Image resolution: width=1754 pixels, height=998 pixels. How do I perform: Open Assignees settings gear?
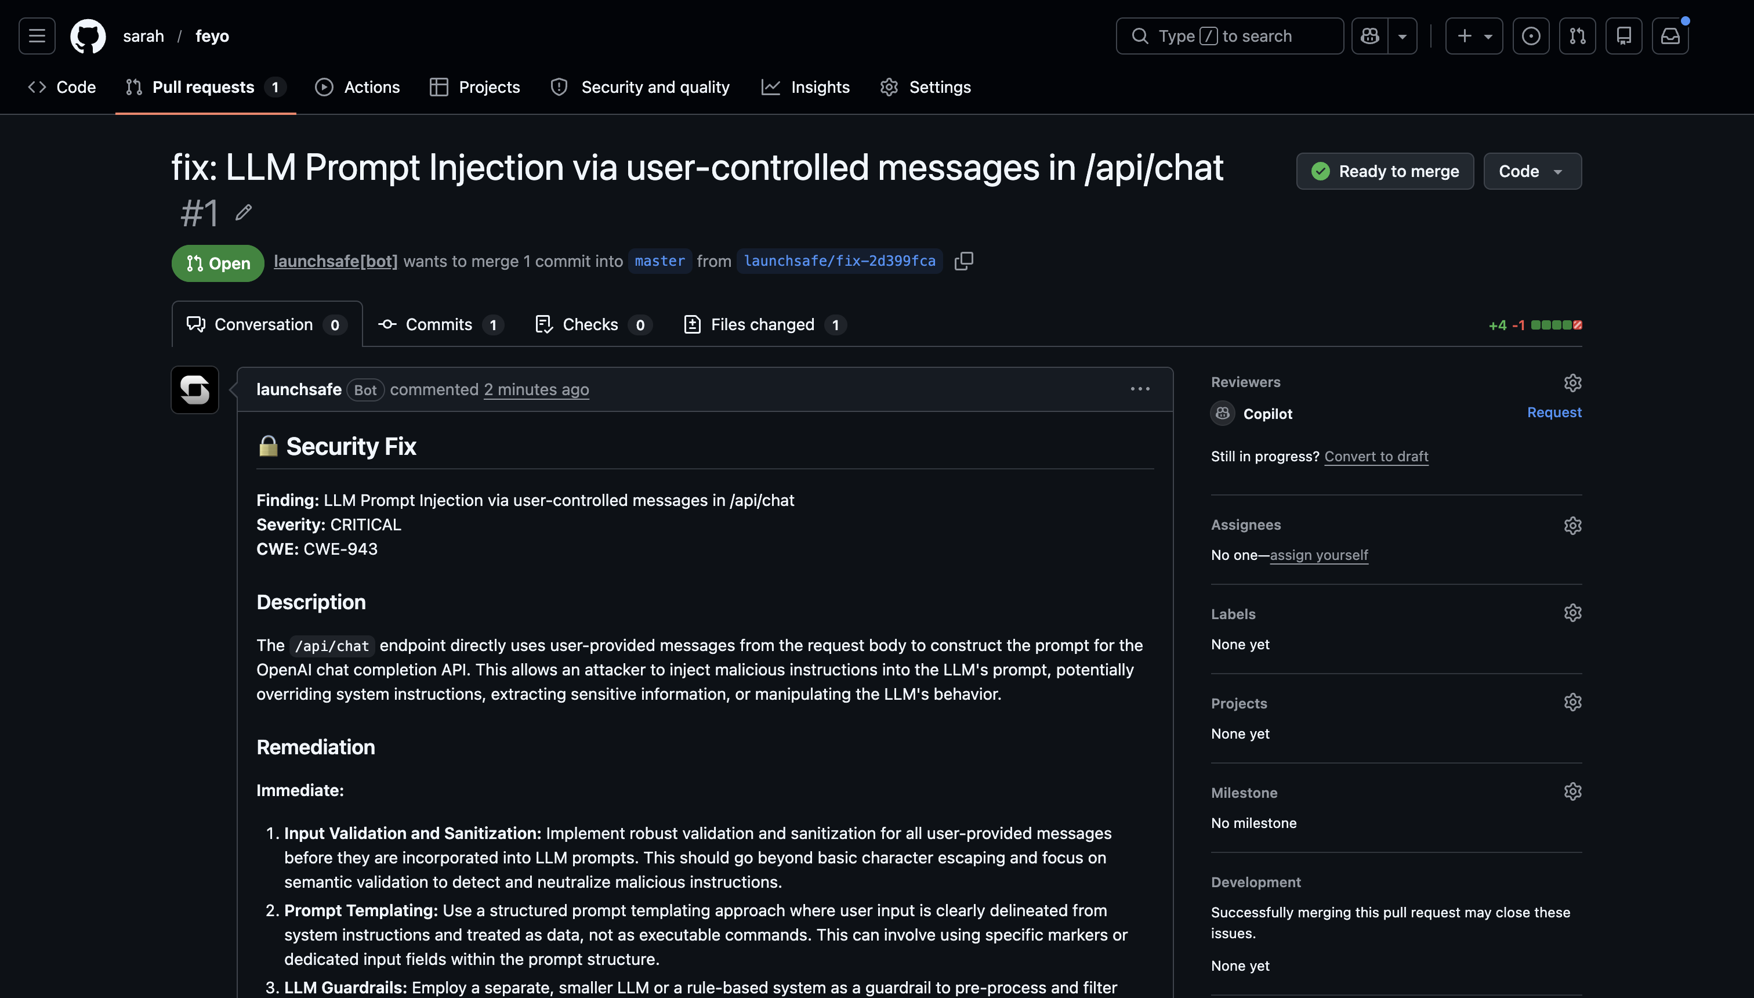pos(1572,525)
